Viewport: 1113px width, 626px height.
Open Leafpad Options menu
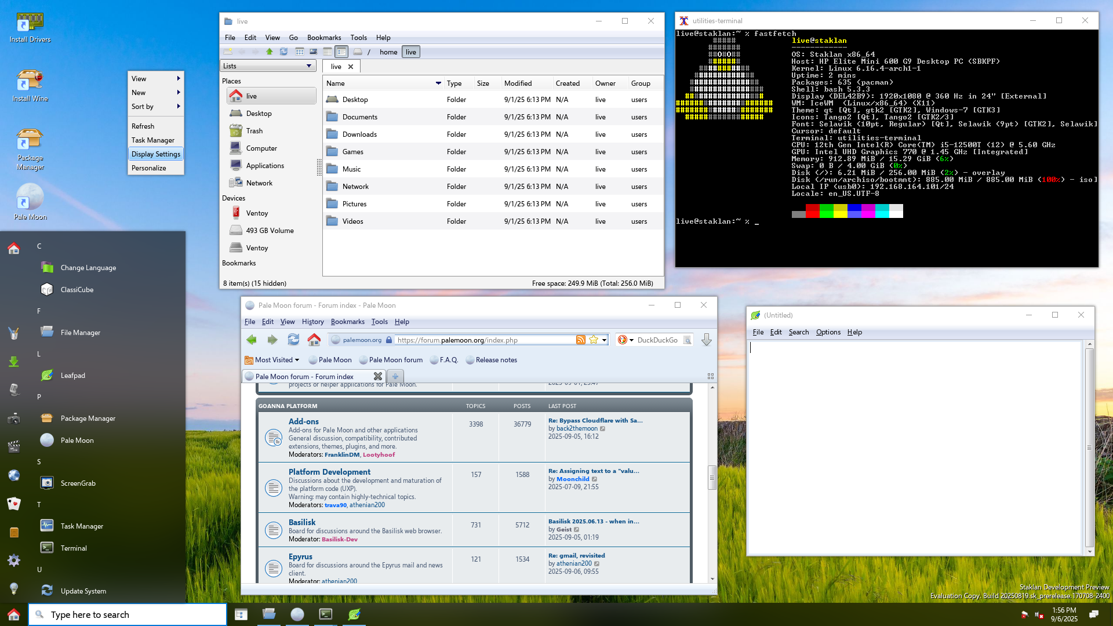tap(828, 332)
